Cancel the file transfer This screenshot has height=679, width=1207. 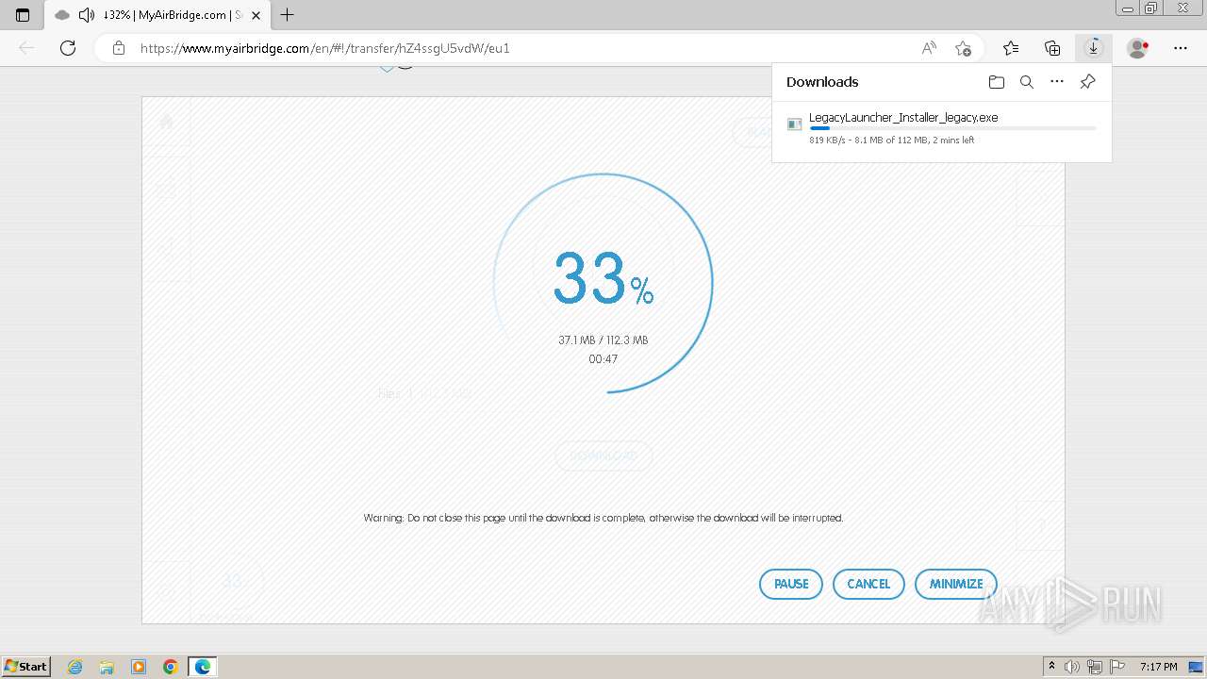click(868, 584)
